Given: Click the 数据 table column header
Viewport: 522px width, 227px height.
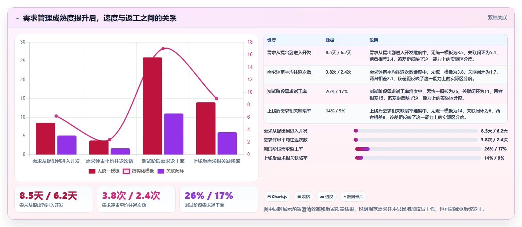Looking at the screenshot, I should click(x=330, y=40).
